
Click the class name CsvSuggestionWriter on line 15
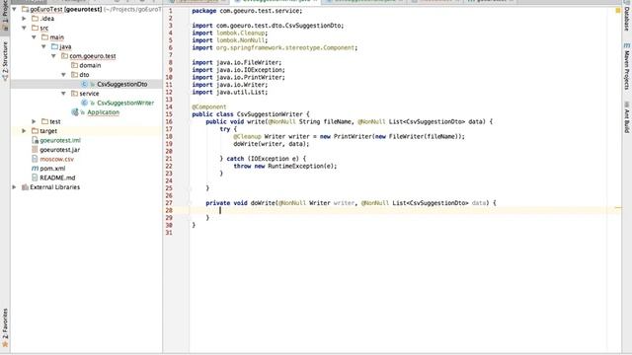(270, 114)
